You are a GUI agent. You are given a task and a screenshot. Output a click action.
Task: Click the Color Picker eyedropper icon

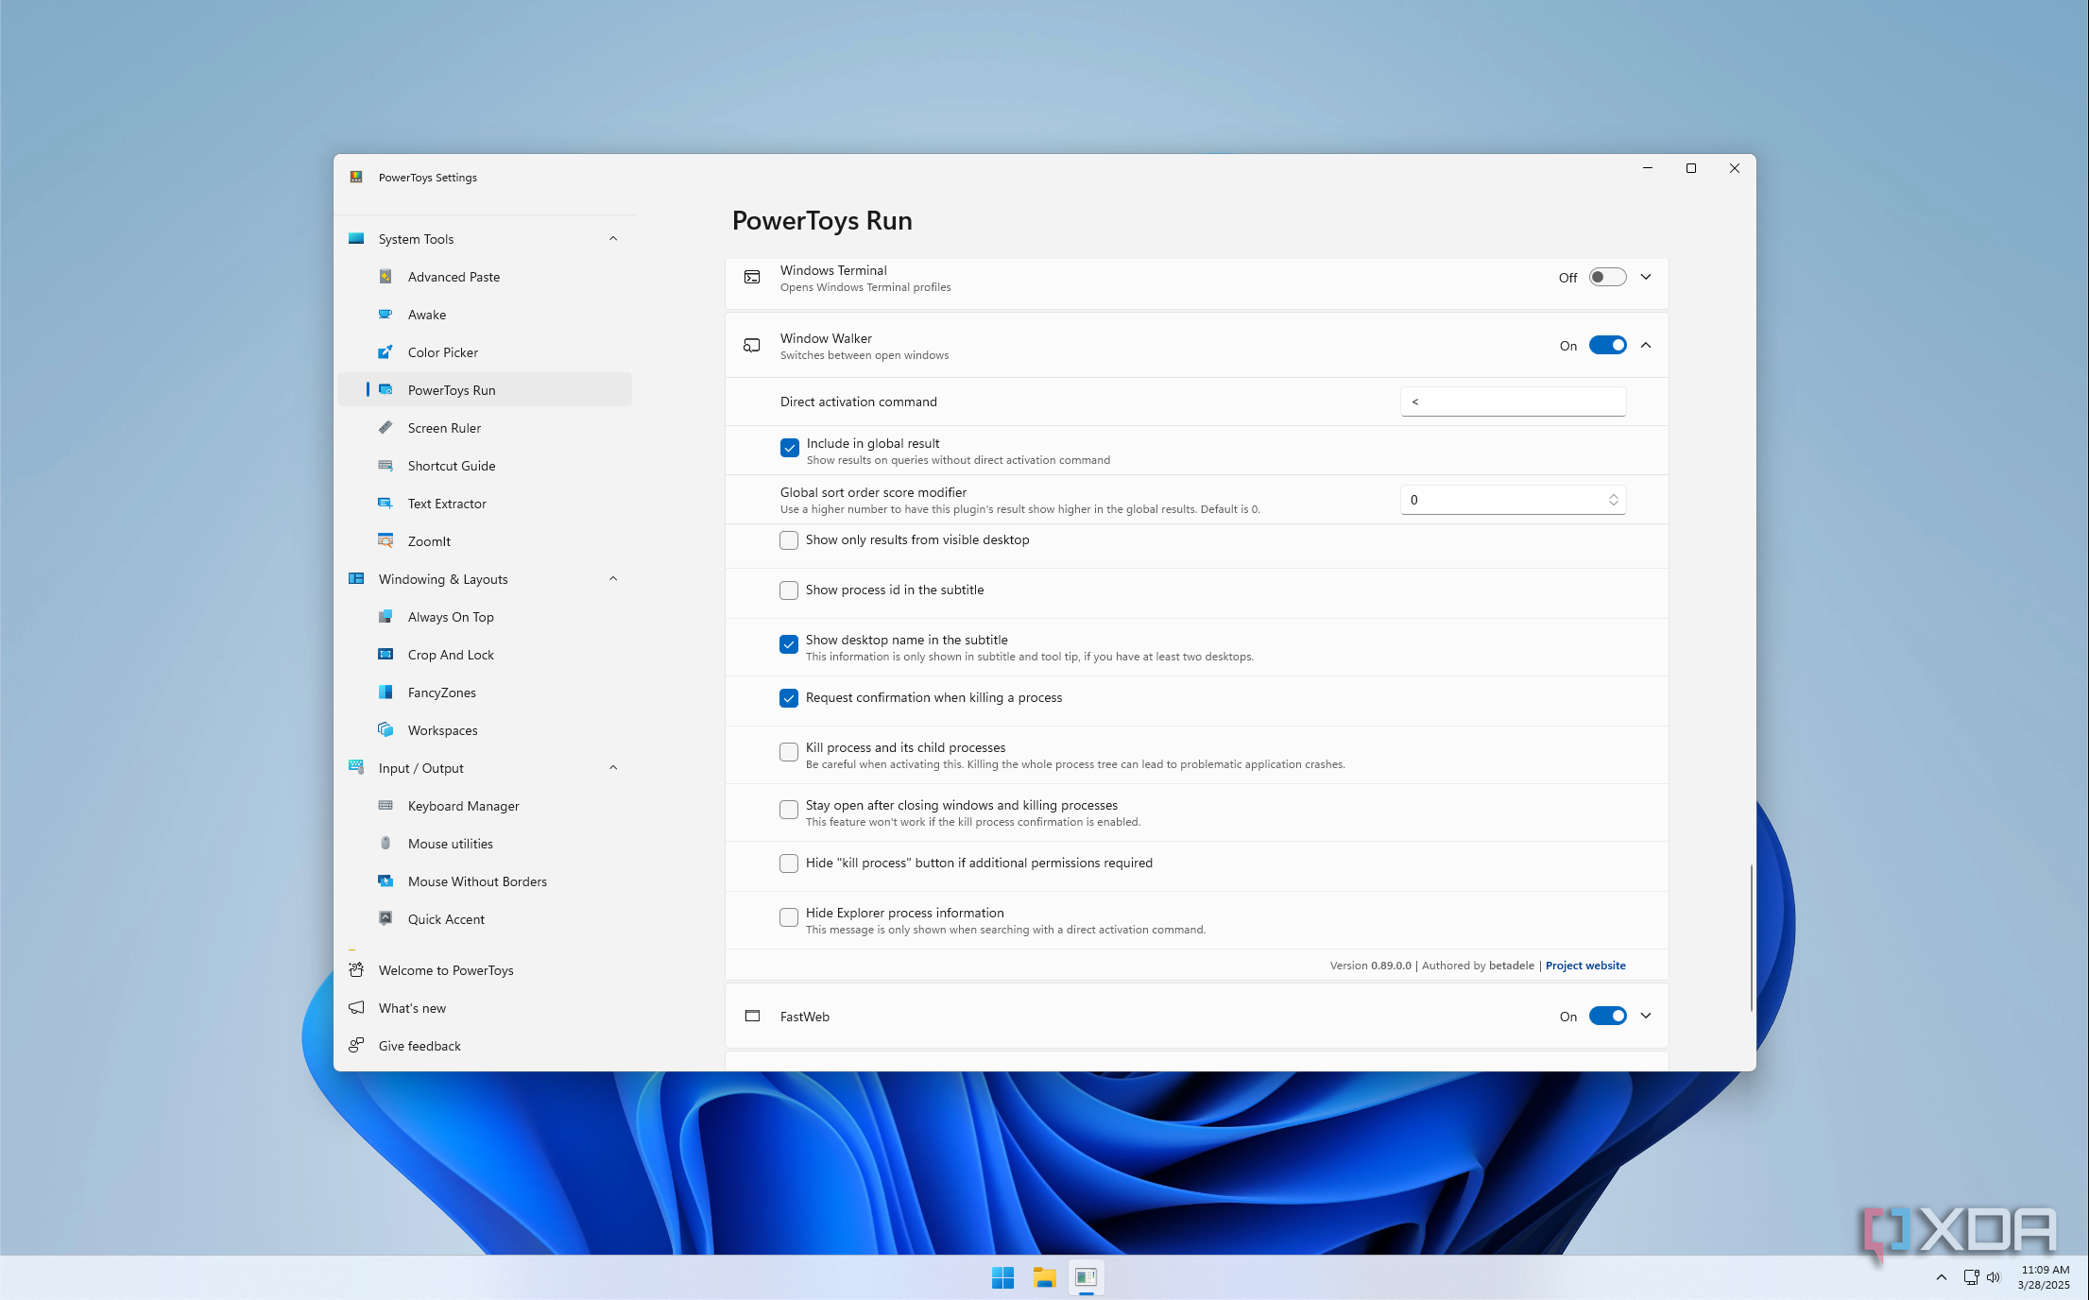click(x=385, y=352)
